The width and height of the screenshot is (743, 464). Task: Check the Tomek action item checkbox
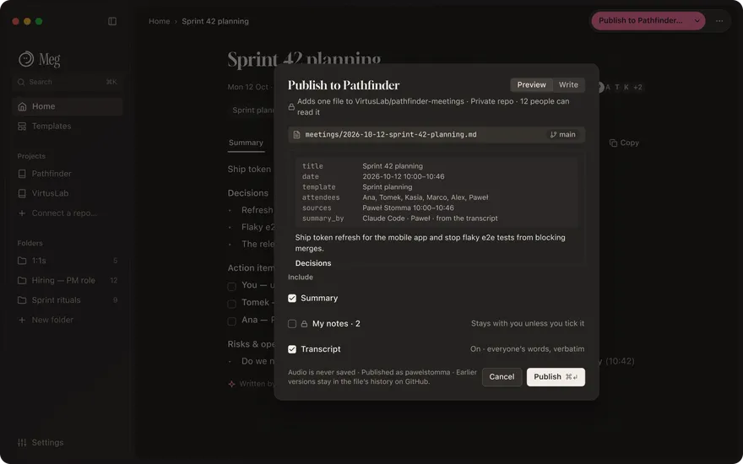tap(231, 304)
